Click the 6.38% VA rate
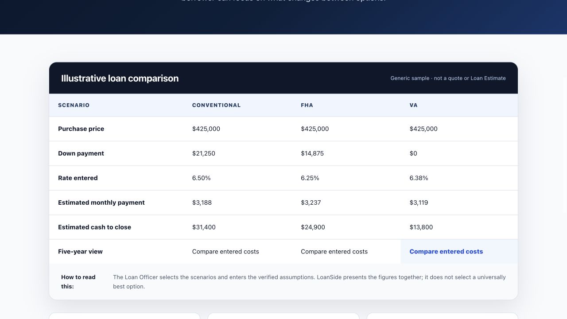The width and height of the screenshot is (567, 319). pyautogui.click(x=419, y=178)
